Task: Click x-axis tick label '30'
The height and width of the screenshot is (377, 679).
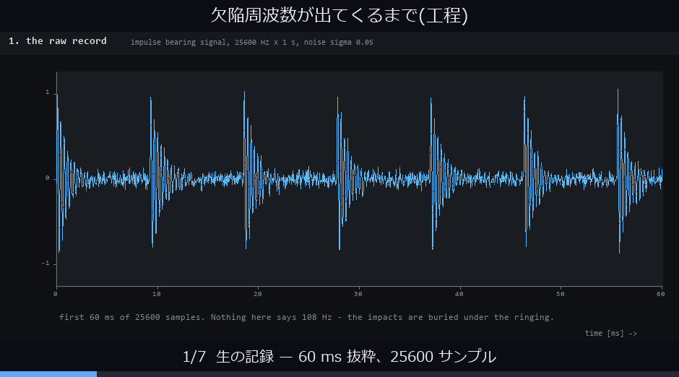Action: point(358,295)
